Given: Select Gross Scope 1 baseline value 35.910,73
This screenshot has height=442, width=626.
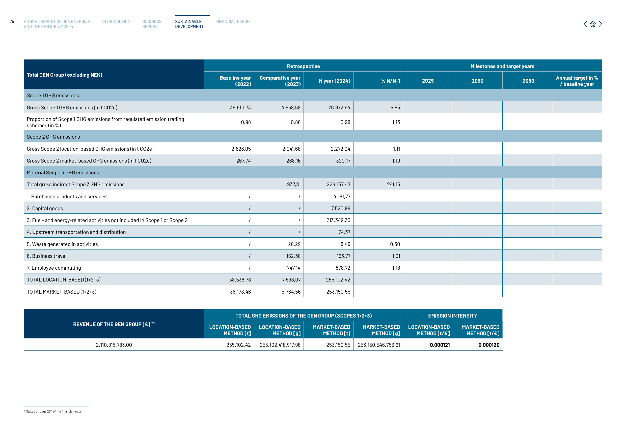Looking at the screenshot, I should pos(240,108).
